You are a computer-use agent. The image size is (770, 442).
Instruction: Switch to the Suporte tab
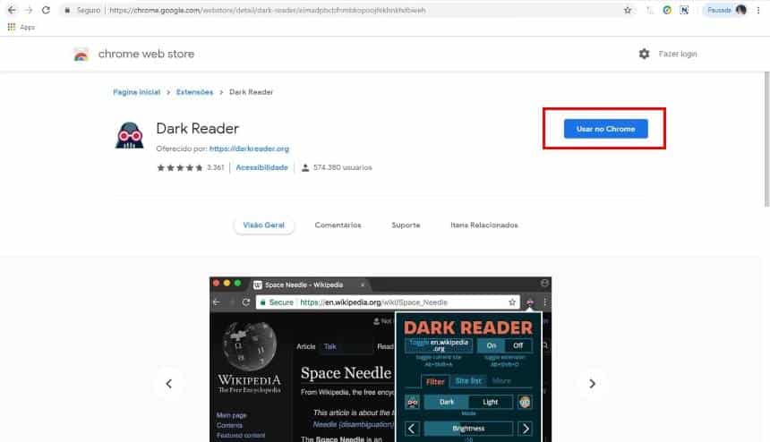click(406, 225)
